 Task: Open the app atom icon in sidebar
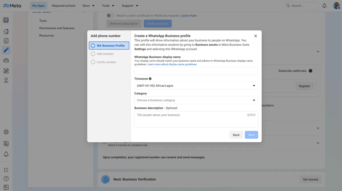point(6,20)
